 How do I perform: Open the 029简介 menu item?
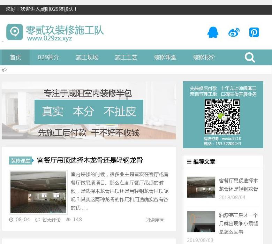(48, 58)
